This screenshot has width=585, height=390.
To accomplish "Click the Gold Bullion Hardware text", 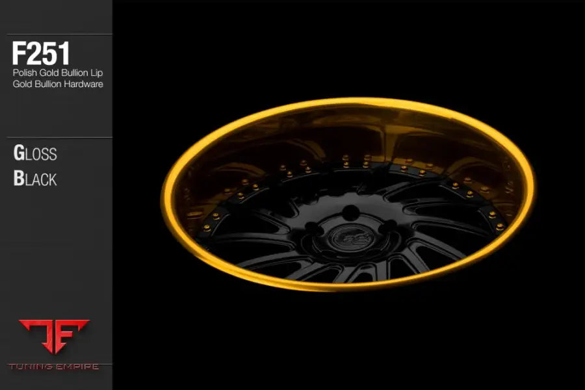I will [58, 84].
